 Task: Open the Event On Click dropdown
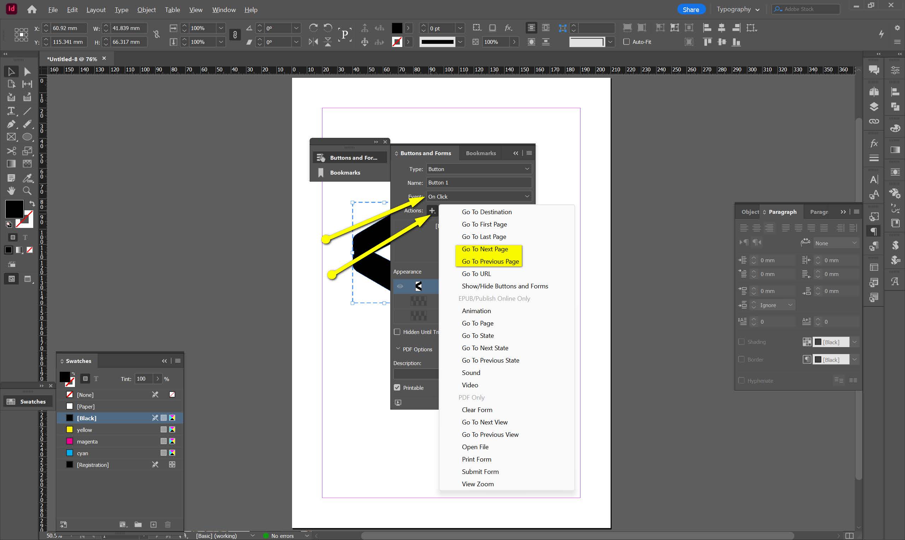coord(479,196)
